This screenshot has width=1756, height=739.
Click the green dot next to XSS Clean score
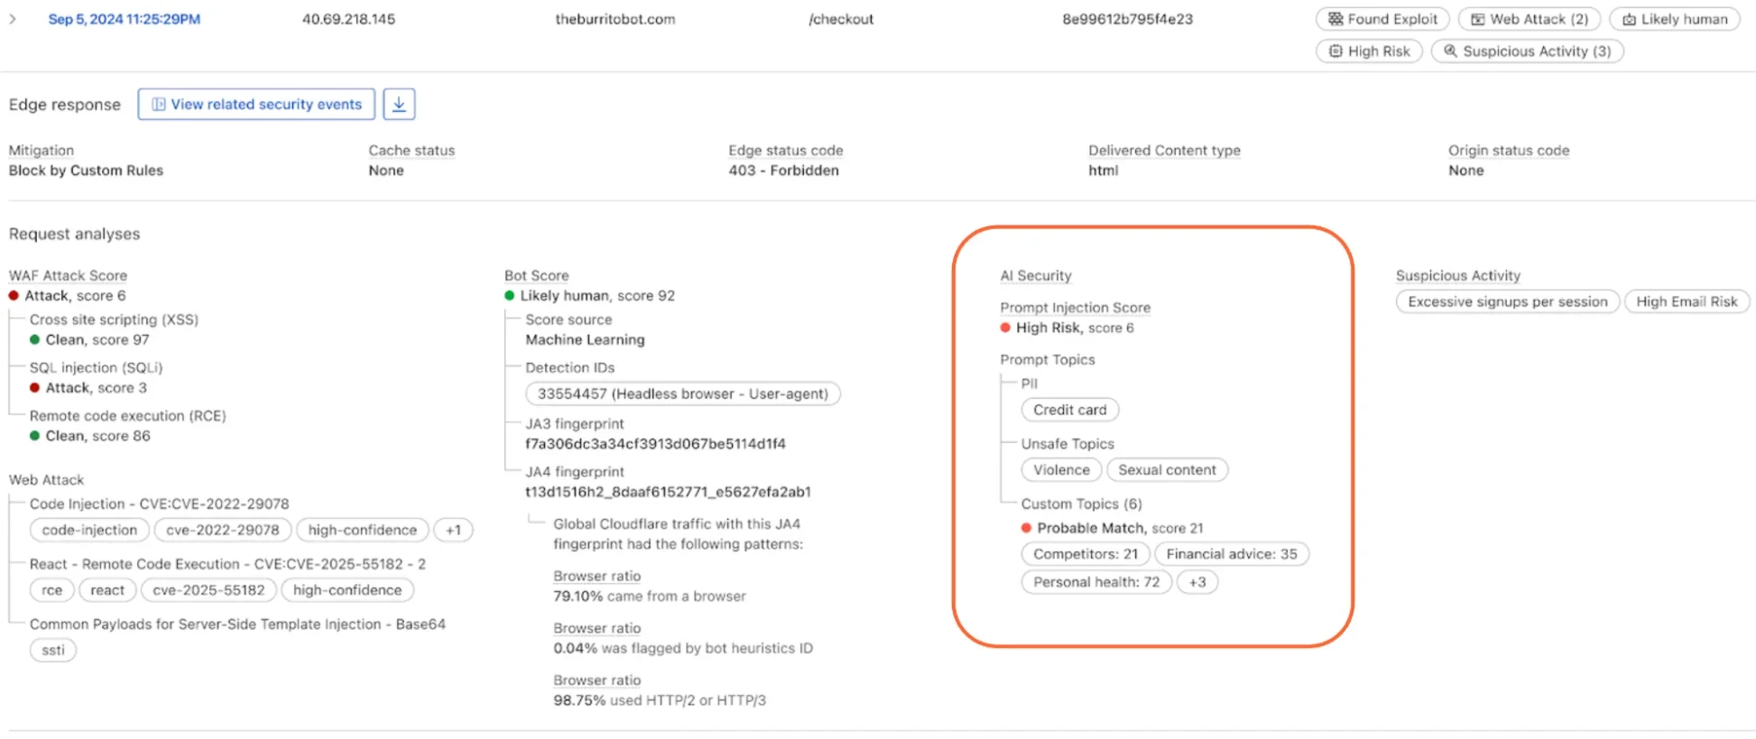click(x=35, y=339)
